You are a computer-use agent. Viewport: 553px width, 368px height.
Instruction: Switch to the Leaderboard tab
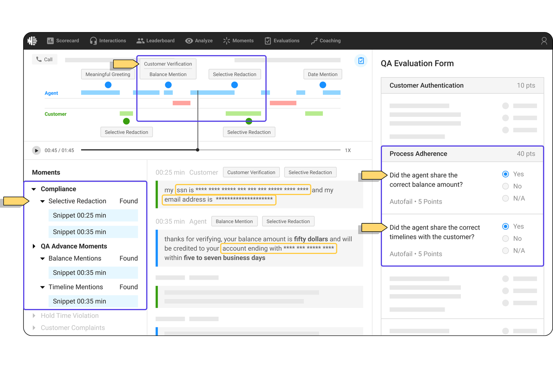[x=155, y=41]
